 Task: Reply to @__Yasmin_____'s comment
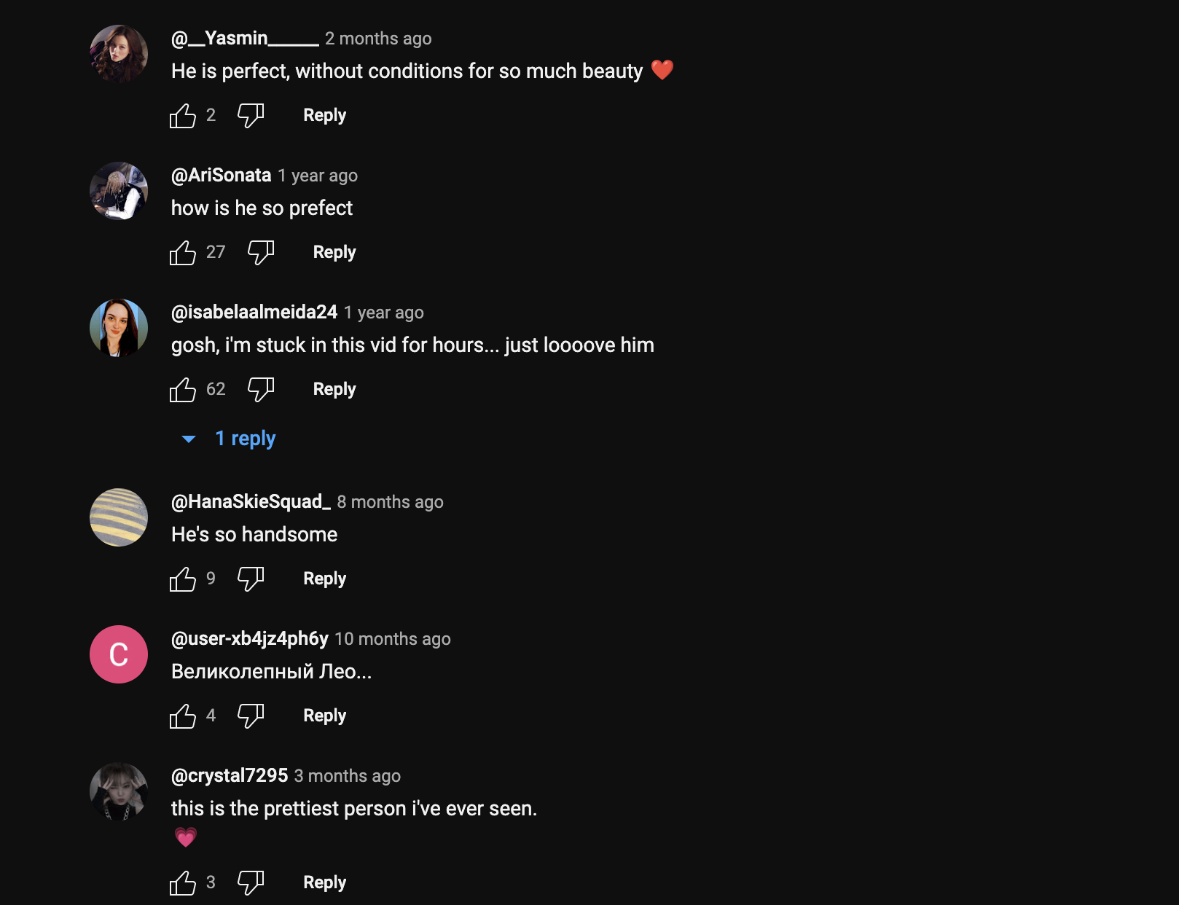[324, 114]
